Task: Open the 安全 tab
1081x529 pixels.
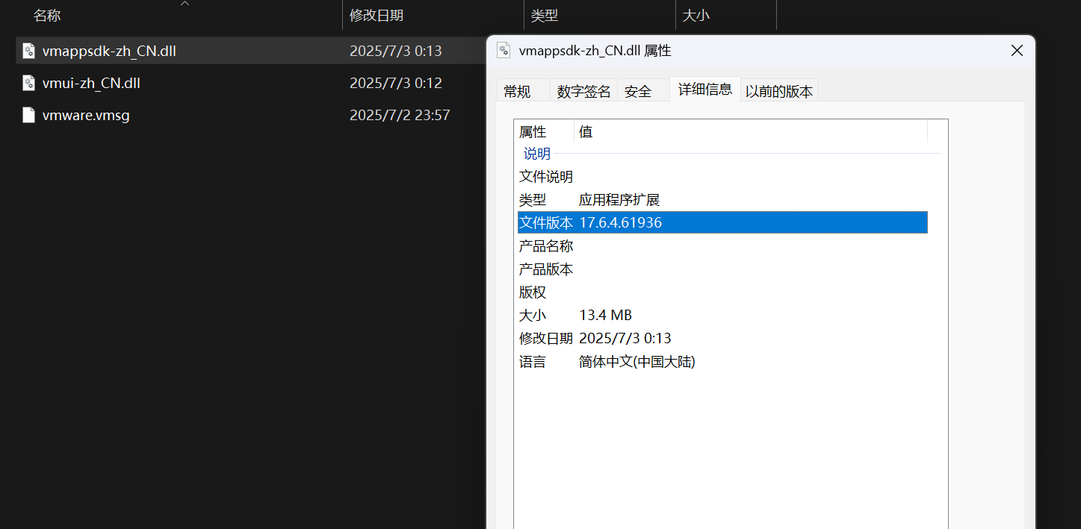Action: (637, 90)
